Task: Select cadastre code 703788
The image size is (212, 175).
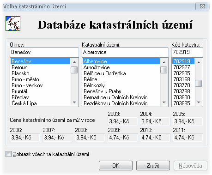Action: pyautogui.click(x=183, y=91)
